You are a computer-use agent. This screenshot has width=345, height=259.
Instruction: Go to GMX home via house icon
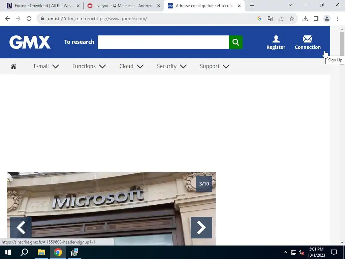(x=13, y=66)
